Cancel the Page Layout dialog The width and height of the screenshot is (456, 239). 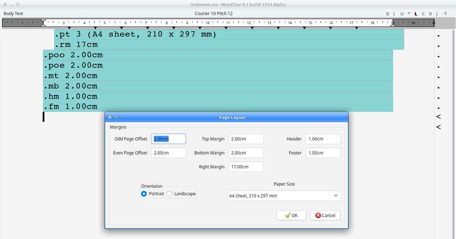pos(325,215)
